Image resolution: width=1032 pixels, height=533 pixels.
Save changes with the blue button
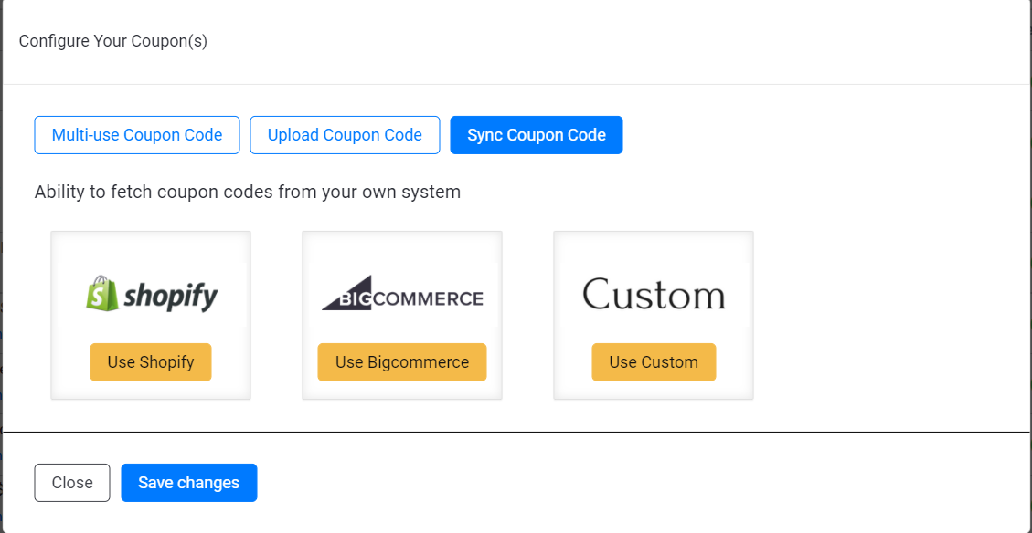tap(188, 482)
